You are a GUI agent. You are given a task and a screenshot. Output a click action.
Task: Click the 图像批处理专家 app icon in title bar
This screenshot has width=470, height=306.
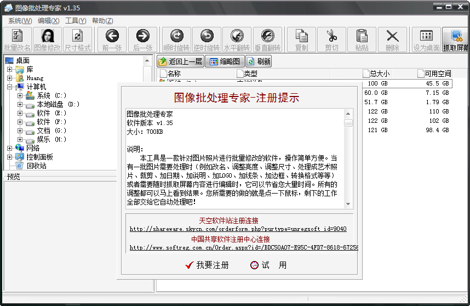point(8,8)
